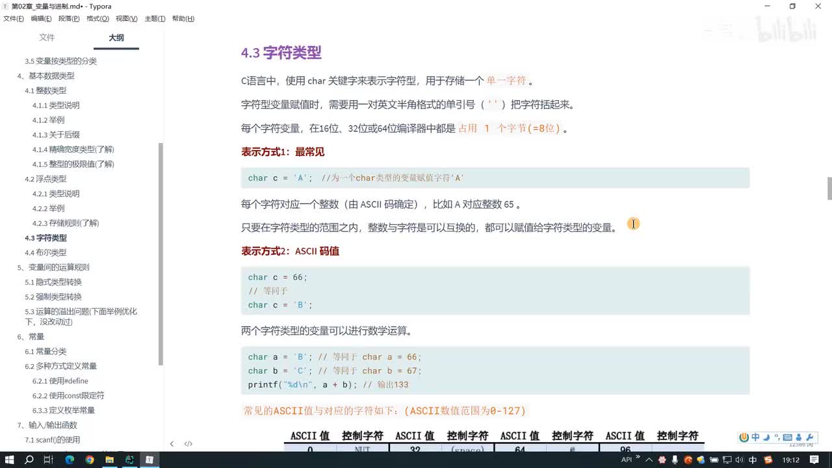Open the notification center icon
The height and width of the screenshot is (468, 832).
click(814, 460)
